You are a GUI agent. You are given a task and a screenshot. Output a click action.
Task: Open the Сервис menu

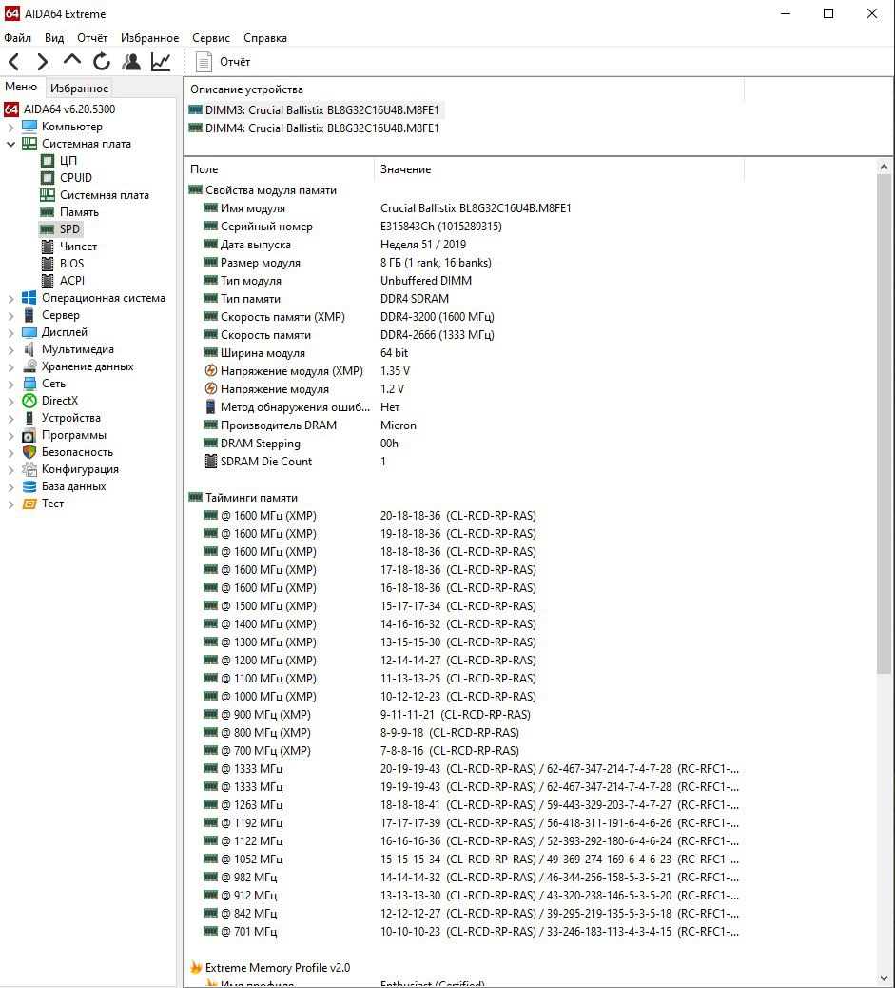coord(211,38)
